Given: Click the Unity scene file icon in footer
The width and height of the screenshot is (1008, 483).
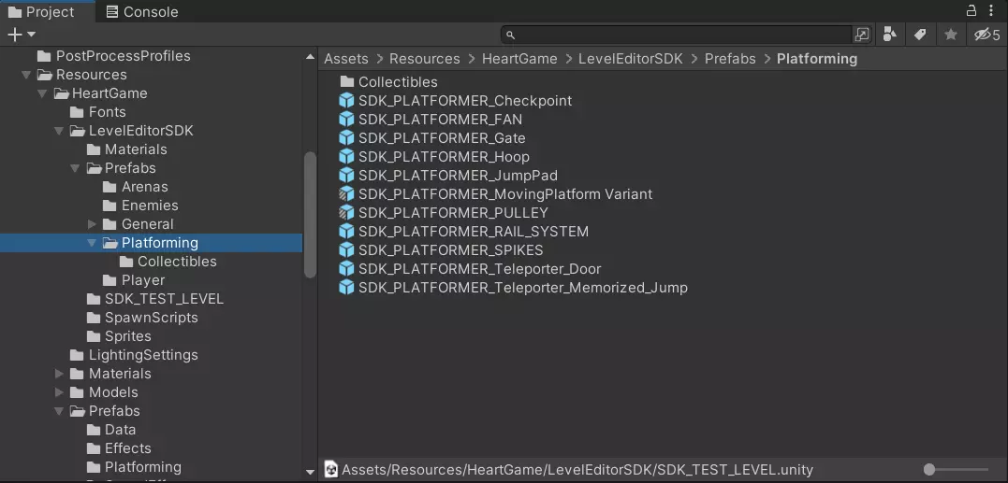Looking at the screenshot, I should 330,470.
